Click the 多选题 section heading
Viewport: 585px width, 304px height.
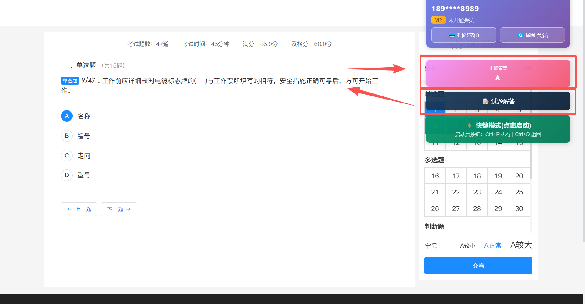tap(434, 160)
